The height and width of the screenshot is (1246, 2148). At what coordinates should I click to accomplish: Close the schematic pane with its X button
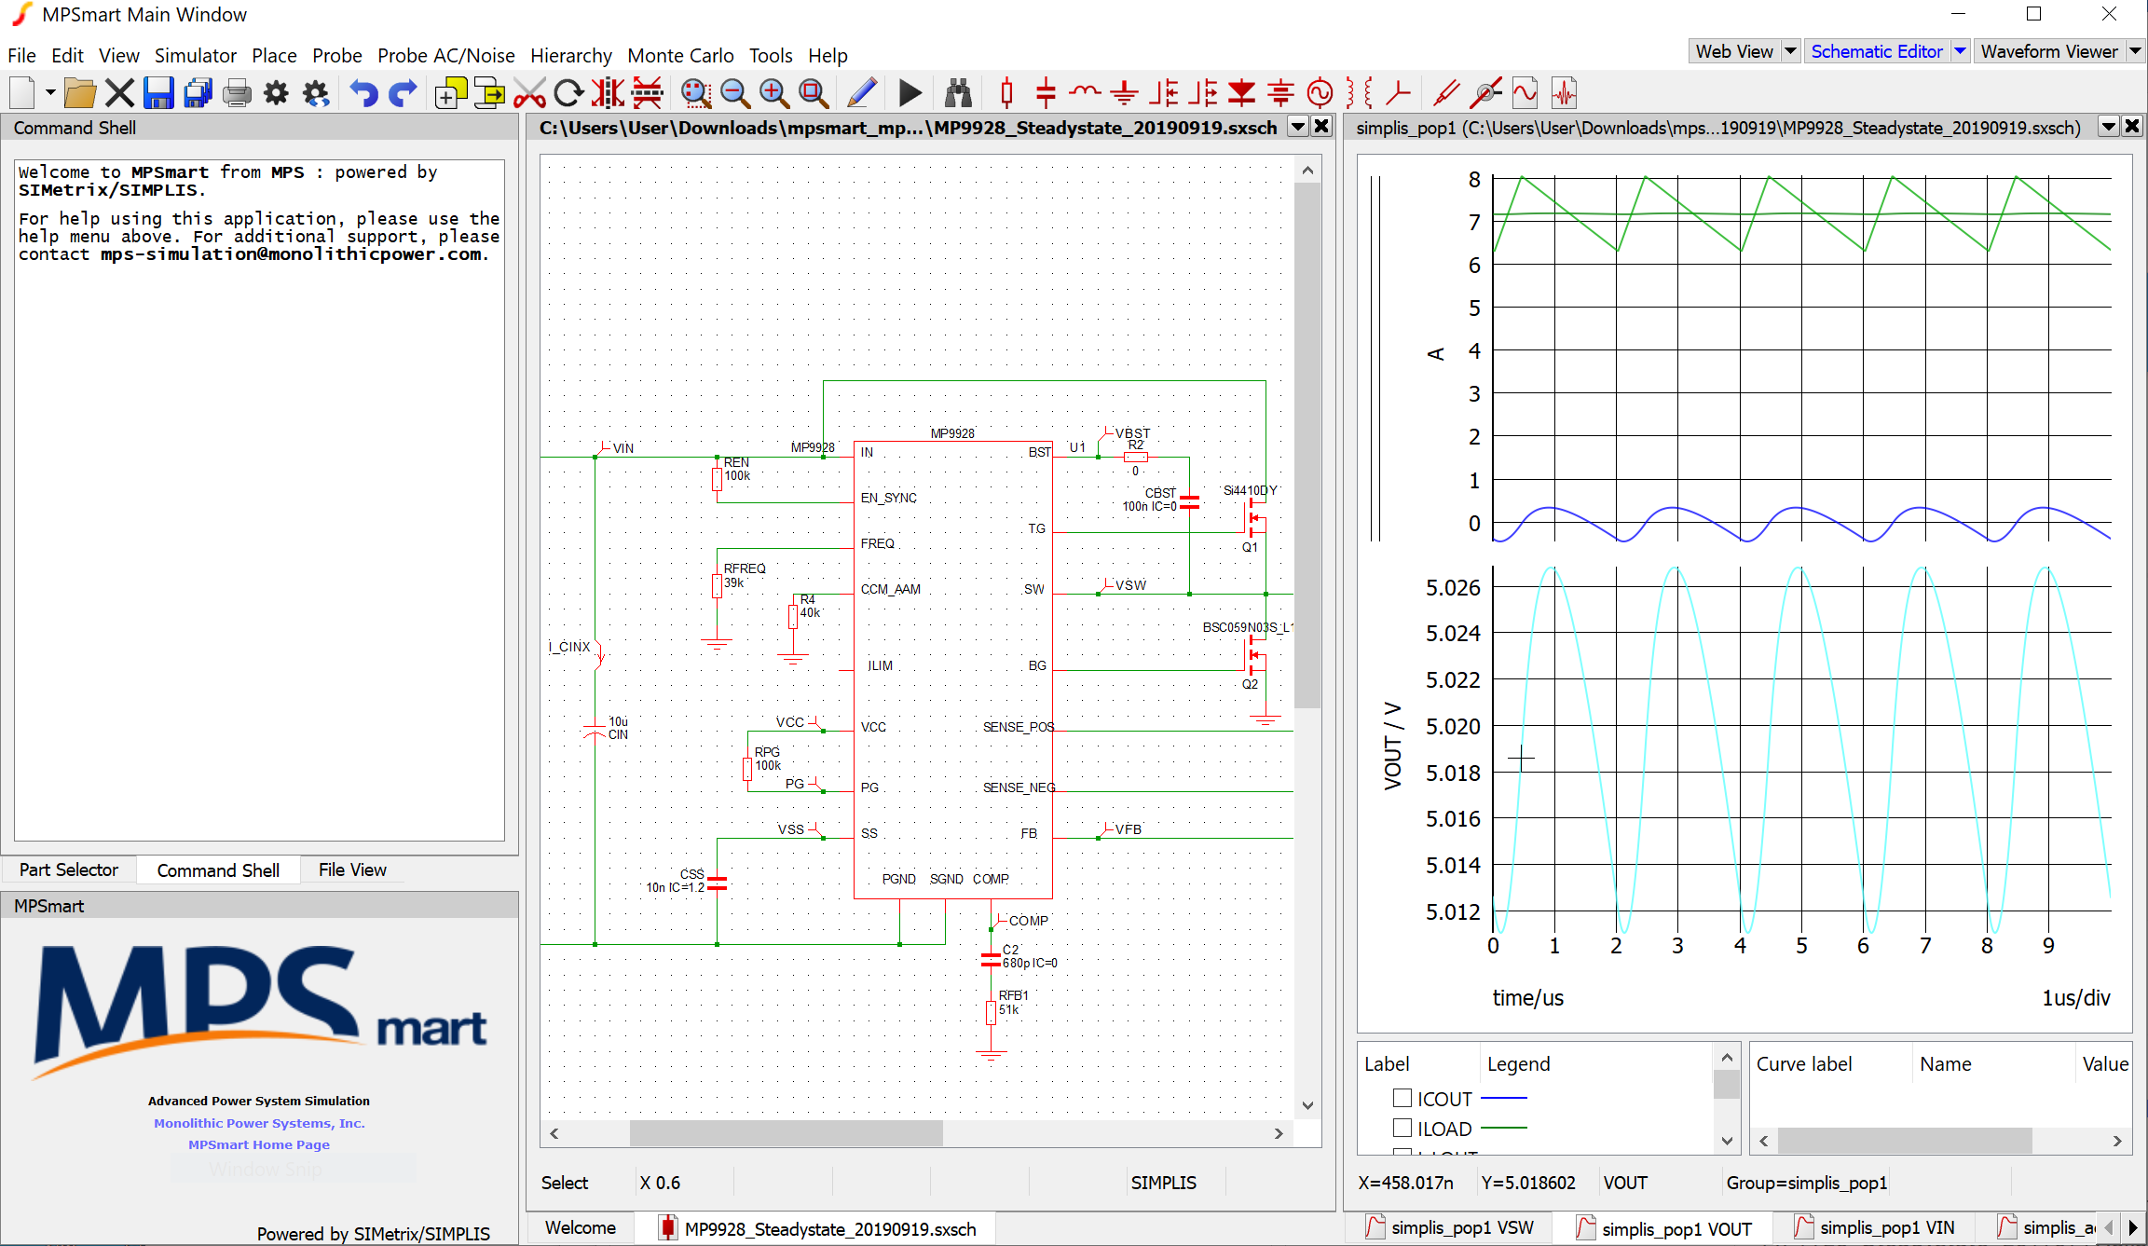[x=1321, y=127]
